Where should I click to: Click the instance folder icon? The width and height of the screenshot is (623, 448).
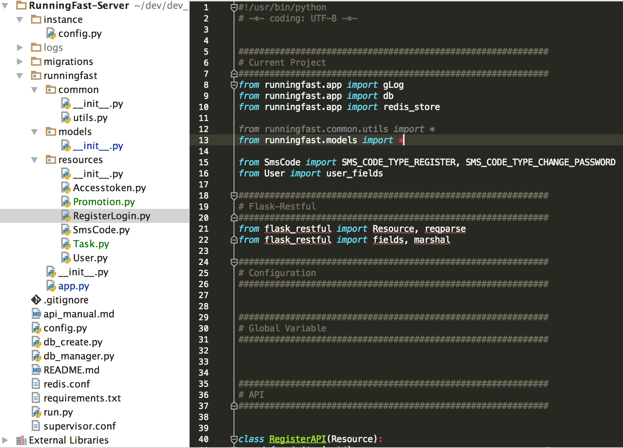[36, 19]
